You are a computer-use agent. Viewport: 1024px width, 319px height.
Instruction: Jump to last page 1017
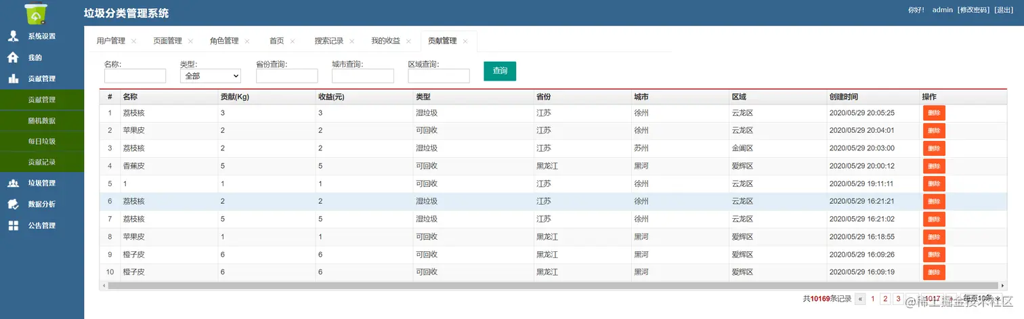[x=933, y=299]
